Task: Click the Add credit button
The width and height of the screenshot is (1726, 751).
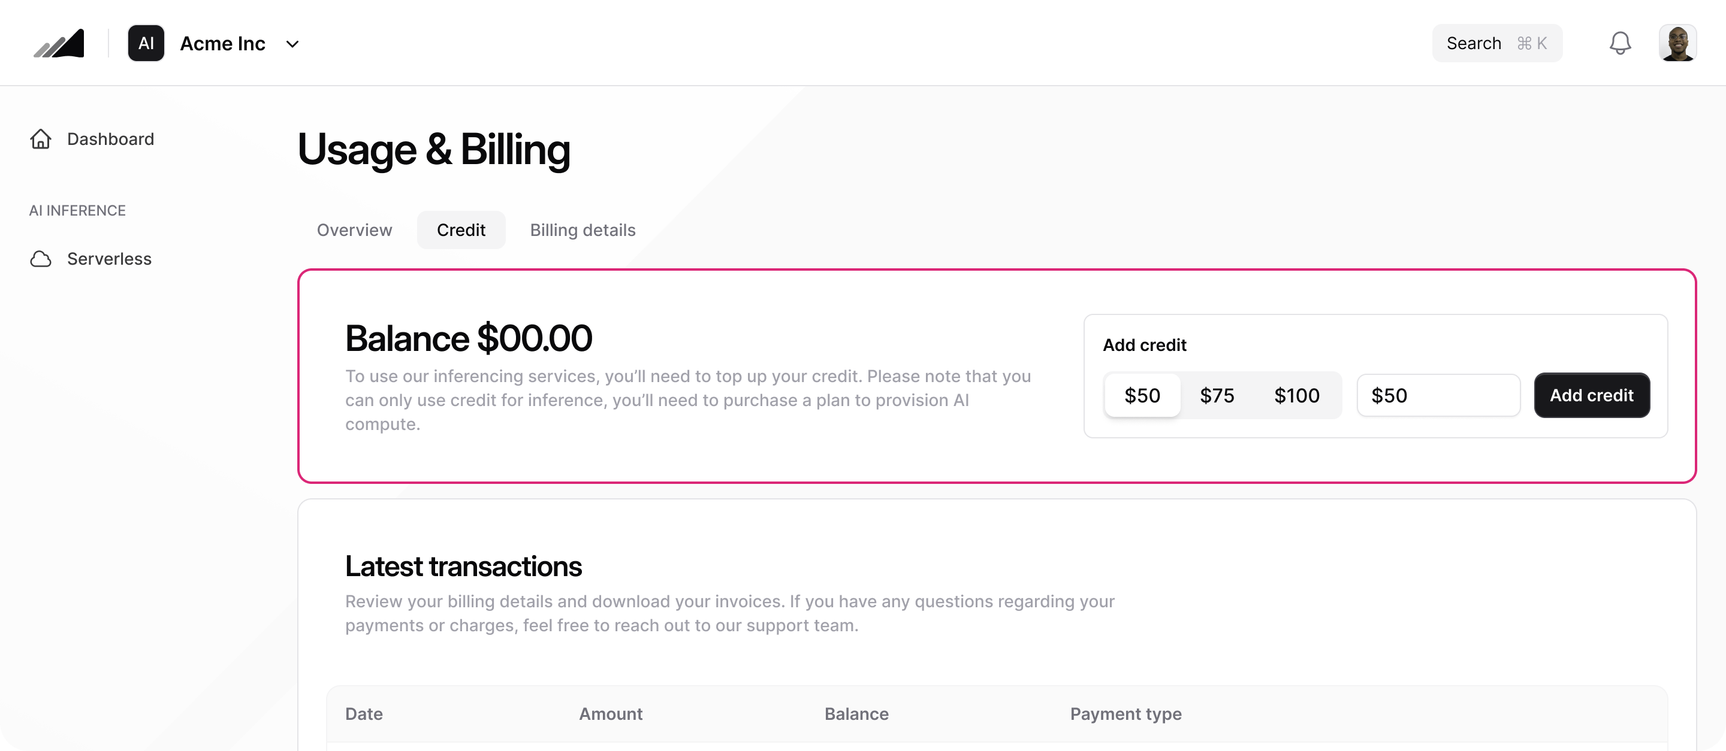Action: click(1591, 396)
